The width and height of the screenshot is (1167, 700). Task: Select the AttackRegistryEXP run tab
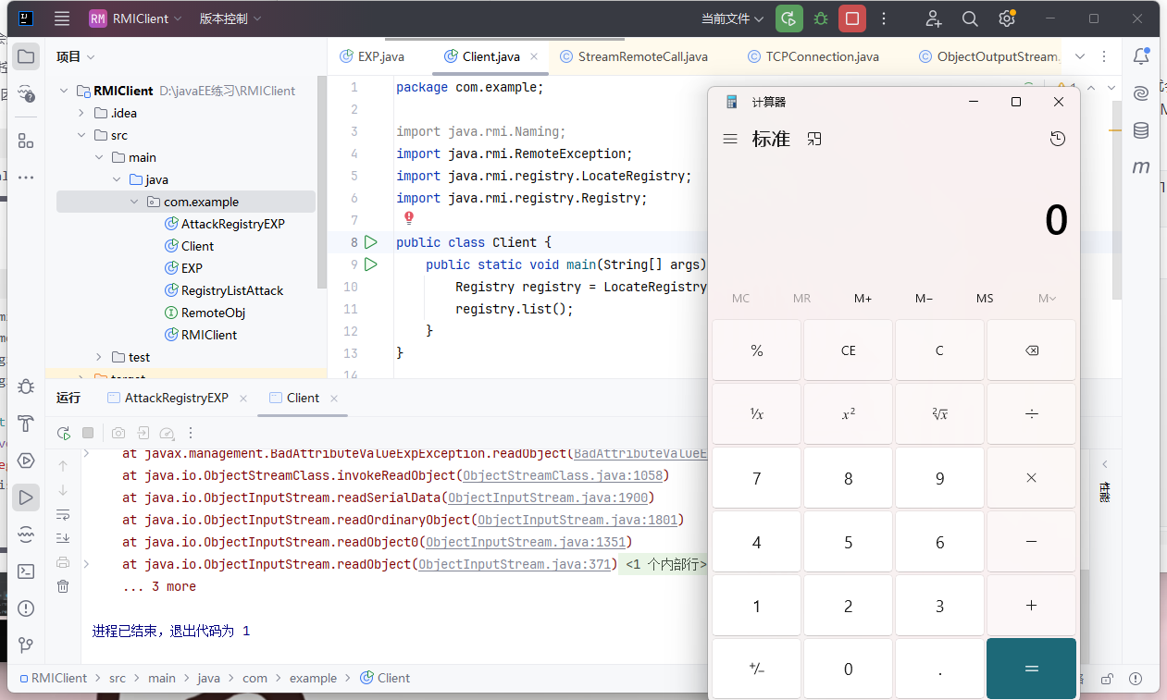176,398
